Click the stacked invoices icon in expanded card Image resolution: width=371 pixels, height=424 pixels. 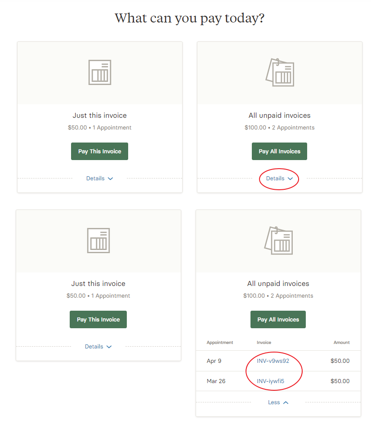tap(278, 241)
